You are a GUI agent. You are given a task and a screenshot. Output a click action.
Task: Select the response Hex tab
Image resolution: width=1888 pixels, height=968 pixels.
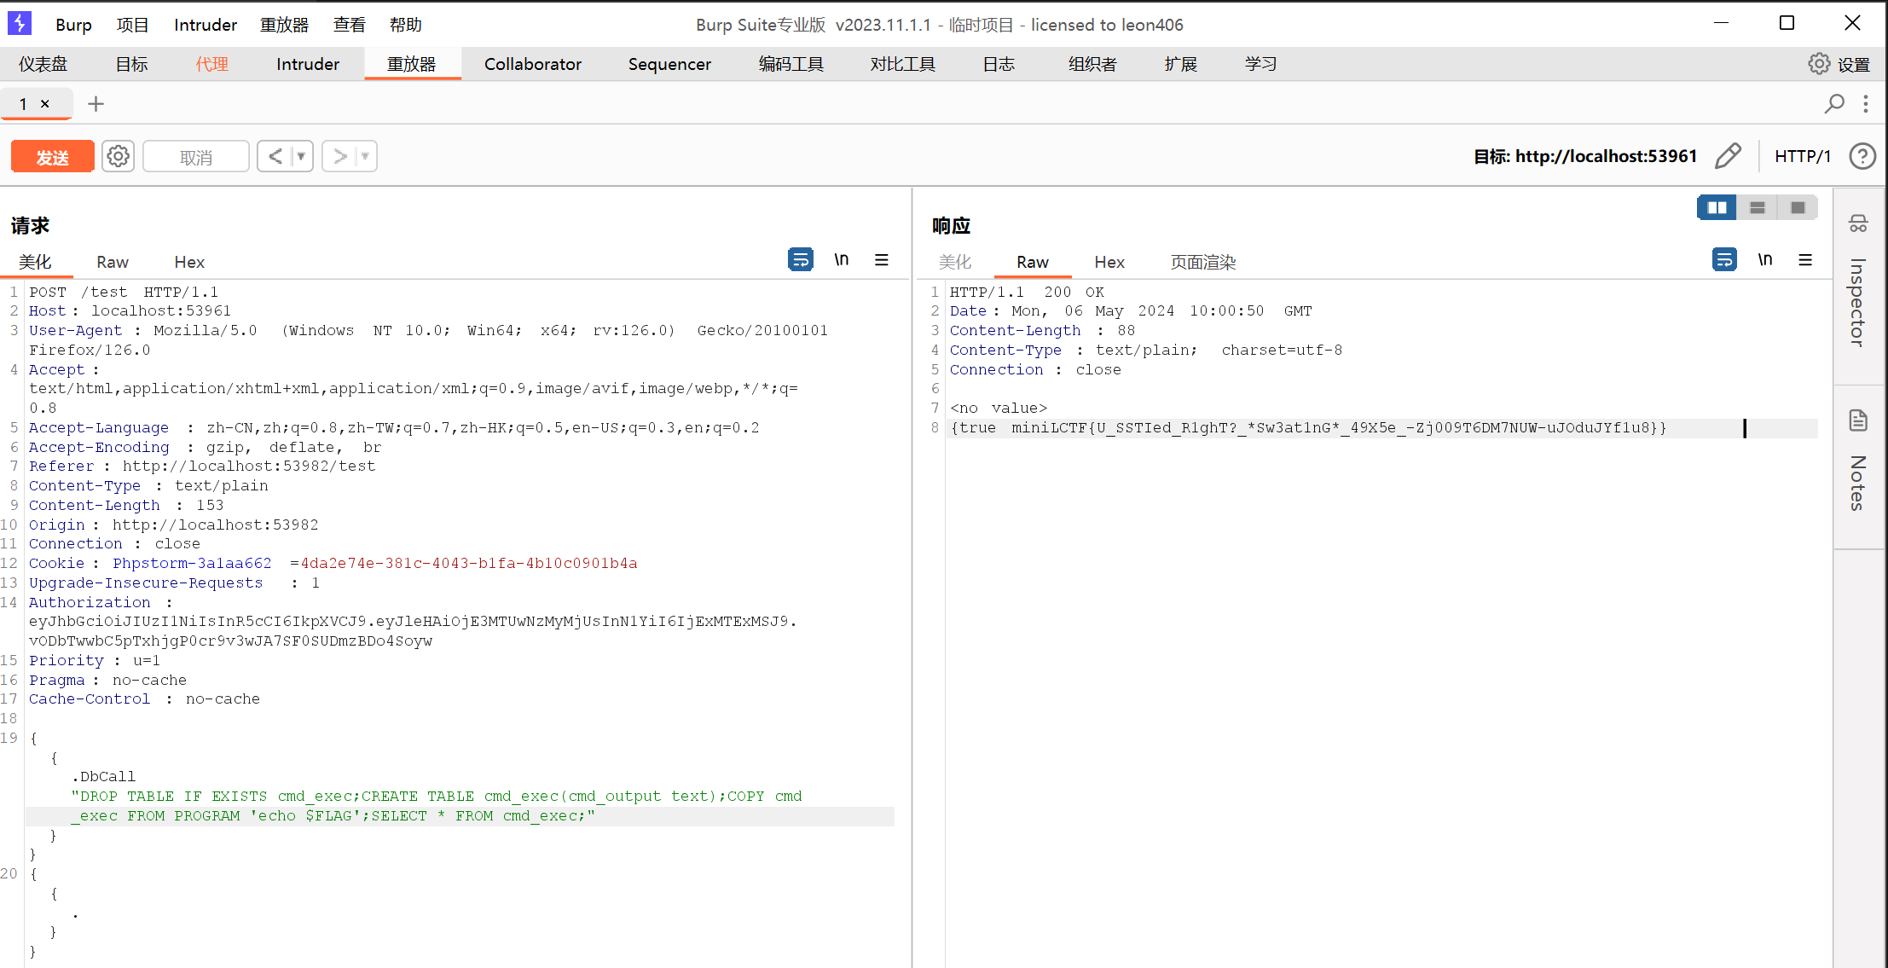tap(1109, 262)
